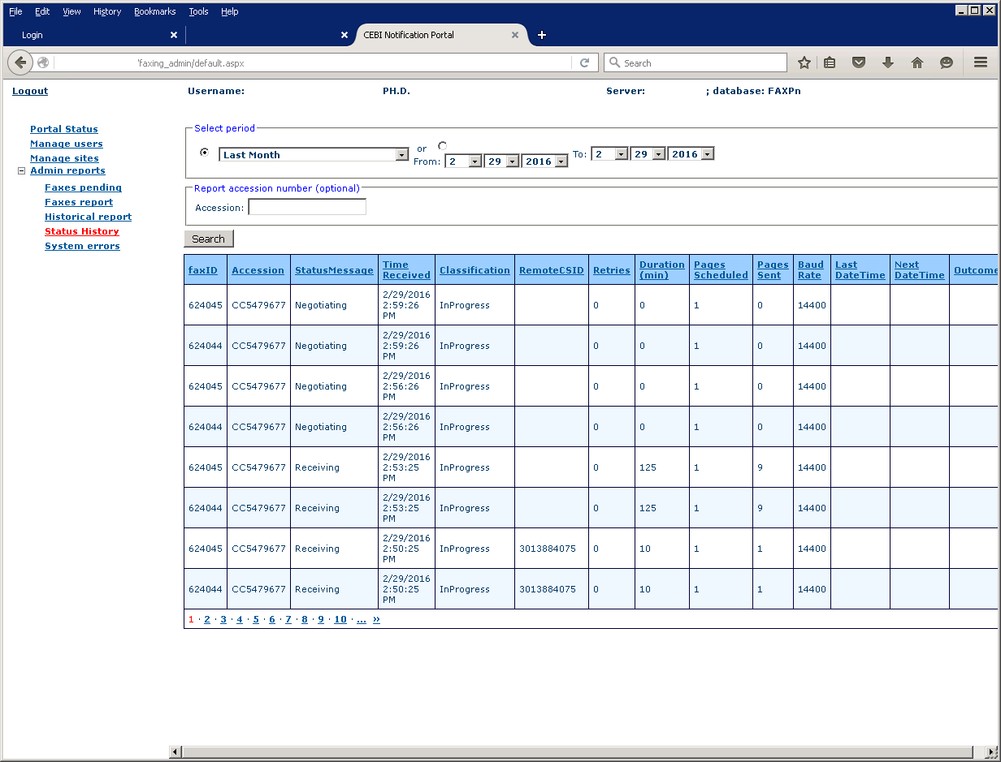Click the Accession number input field
The height and width of the screenshot is (762, 1001).
click(307, 207)
